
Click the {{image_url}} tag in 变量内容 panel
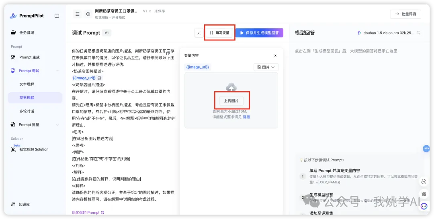(198, 67)
